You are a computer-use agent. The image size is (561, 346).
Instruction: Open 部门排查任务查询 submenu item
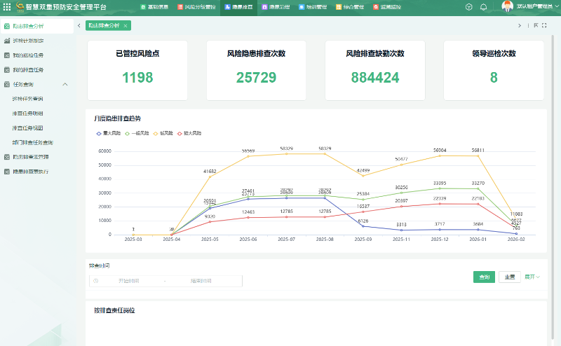(32, 143)
